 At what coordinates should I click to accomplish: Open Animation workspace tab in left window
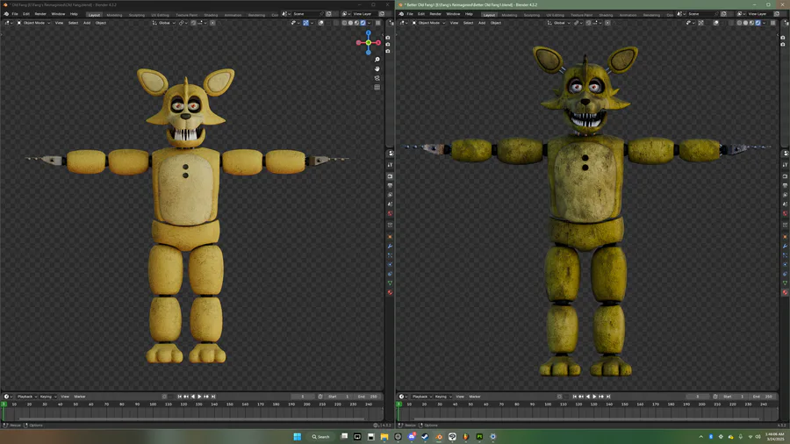(x=233, y=15)
